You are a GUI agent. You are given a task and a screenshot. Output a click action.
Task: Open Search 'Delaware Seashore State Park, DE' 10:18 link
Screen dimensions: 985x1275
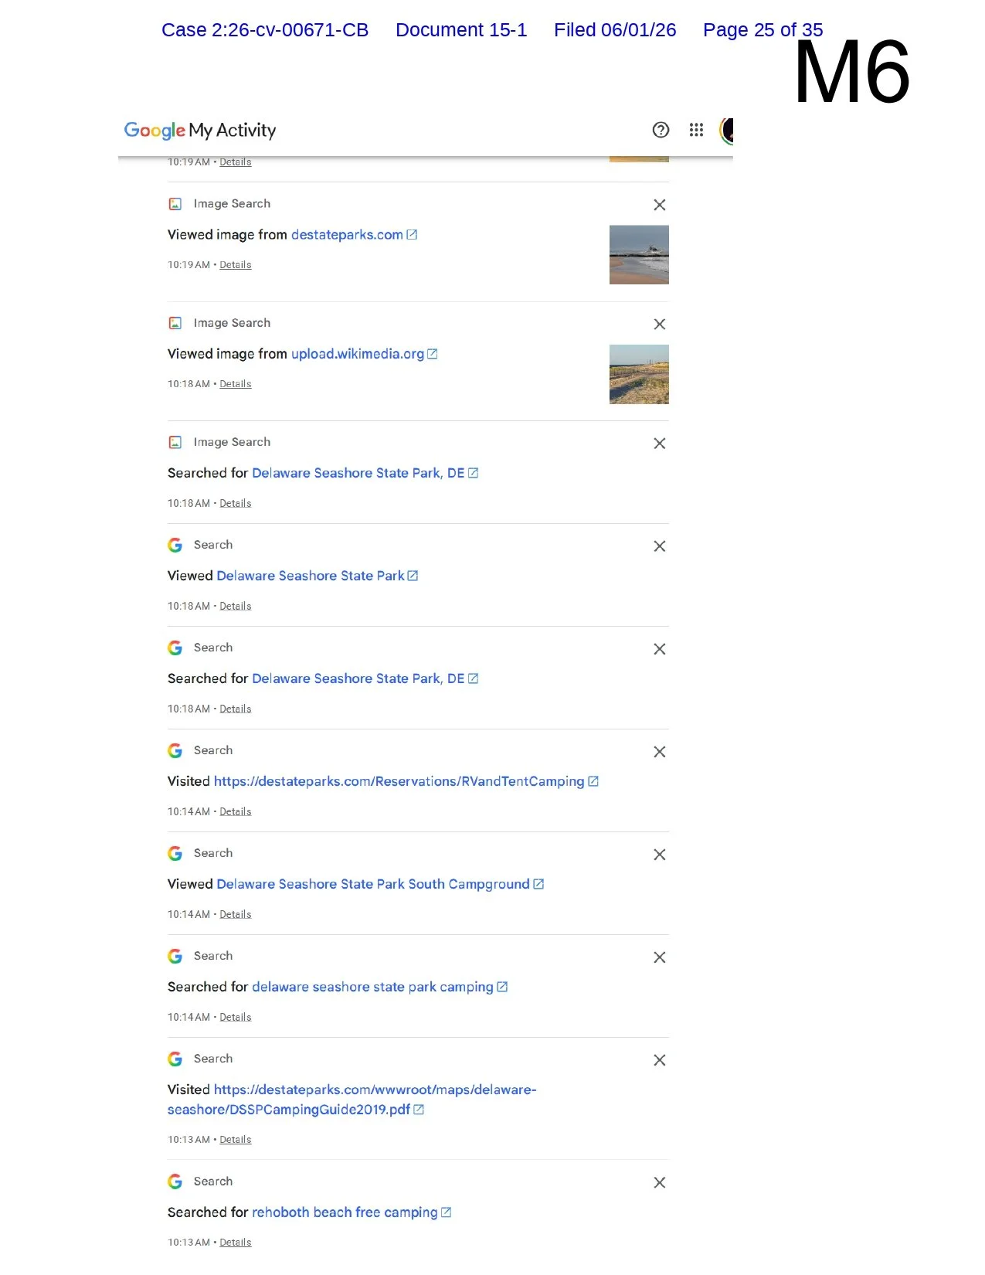358,678
